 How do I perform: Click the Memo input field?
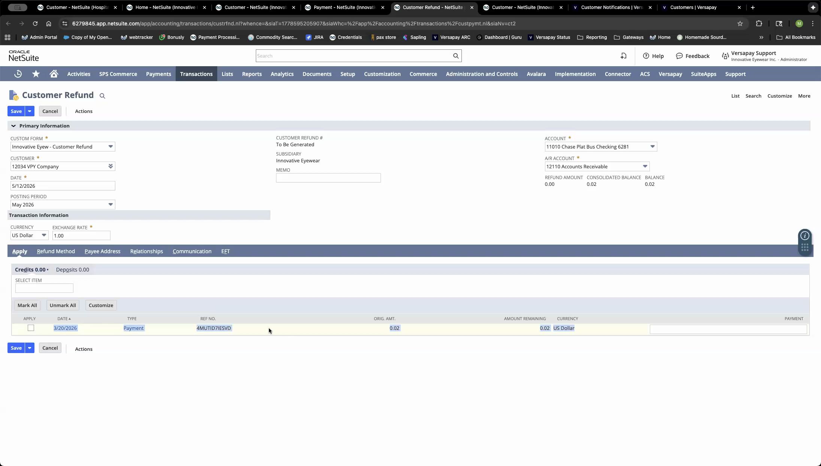point(328,178)
